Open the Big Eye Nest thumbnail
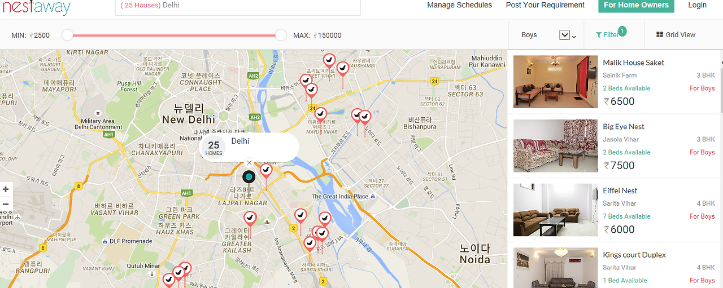This screenshot has width=723, height=288. [555, 145]
